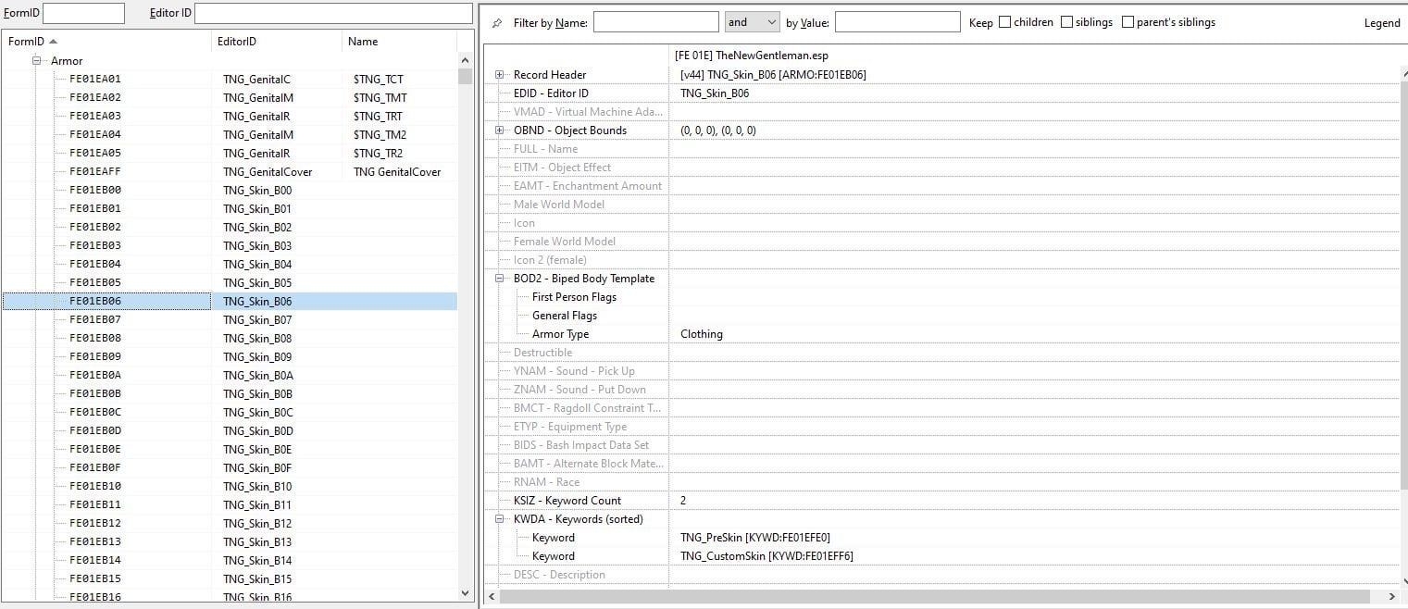Collapse the Armor tree node
1408x609 pixels.
(37, 60)
